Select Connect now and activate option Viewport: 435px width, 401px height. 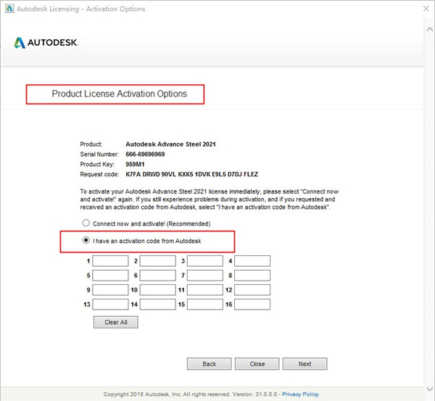tap(86, 223)
